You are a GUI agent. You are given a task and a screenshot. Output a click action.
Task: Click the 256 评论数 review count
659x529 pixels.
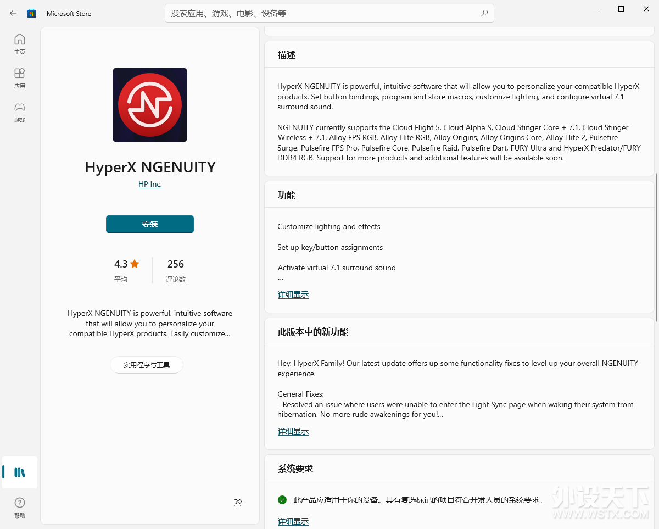click(x=176, y=271)
